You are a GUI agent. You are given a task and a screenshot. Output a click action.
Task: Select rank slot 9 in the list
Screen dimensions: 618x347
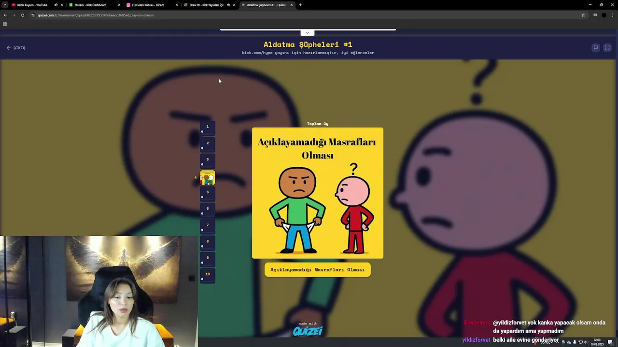coord(208,259)
